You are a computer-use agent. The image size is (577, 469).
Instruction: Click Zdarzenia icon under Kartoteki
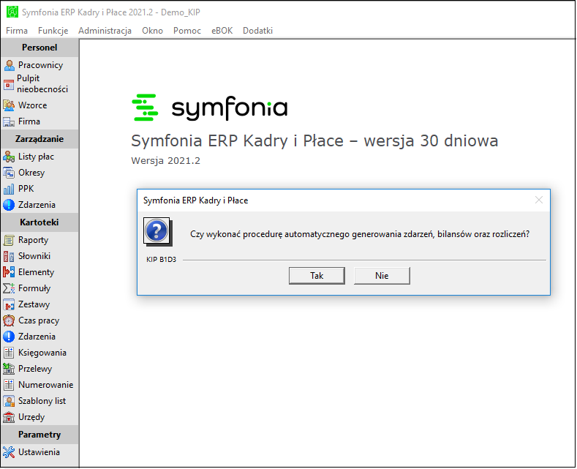[9, 337]
